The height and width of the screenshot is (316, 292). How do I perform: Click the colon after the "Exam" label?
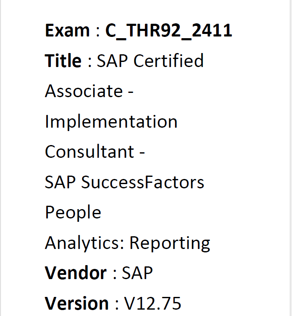[x=97, y=31]
